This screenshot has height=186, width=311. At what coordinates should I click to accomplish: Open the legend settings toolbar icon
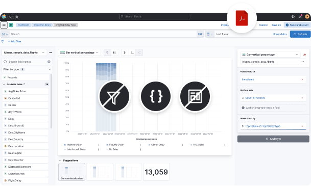tap(114, 52)
